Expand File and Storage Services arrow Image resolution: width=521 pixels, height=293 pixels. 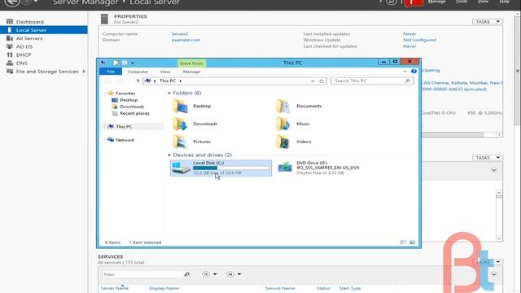pos(84,72)
